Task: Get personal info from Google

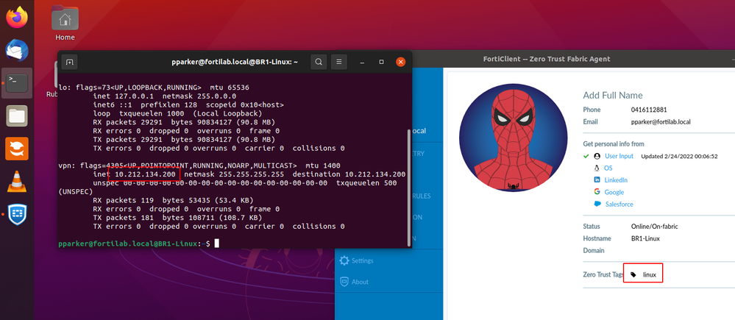Action: click(x=614, y=191)
